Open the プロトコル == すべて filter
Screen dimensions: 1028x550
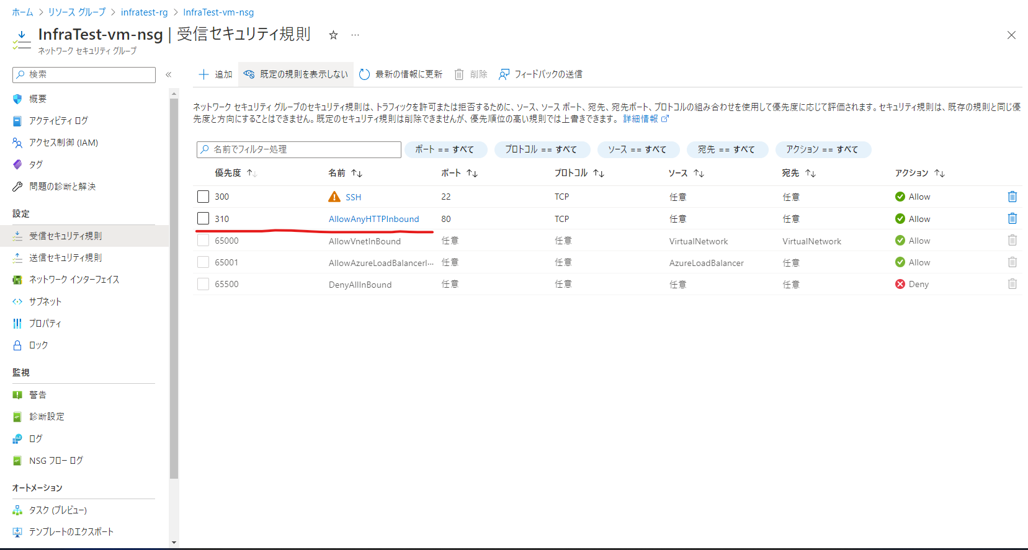click(x=541, y=149)
